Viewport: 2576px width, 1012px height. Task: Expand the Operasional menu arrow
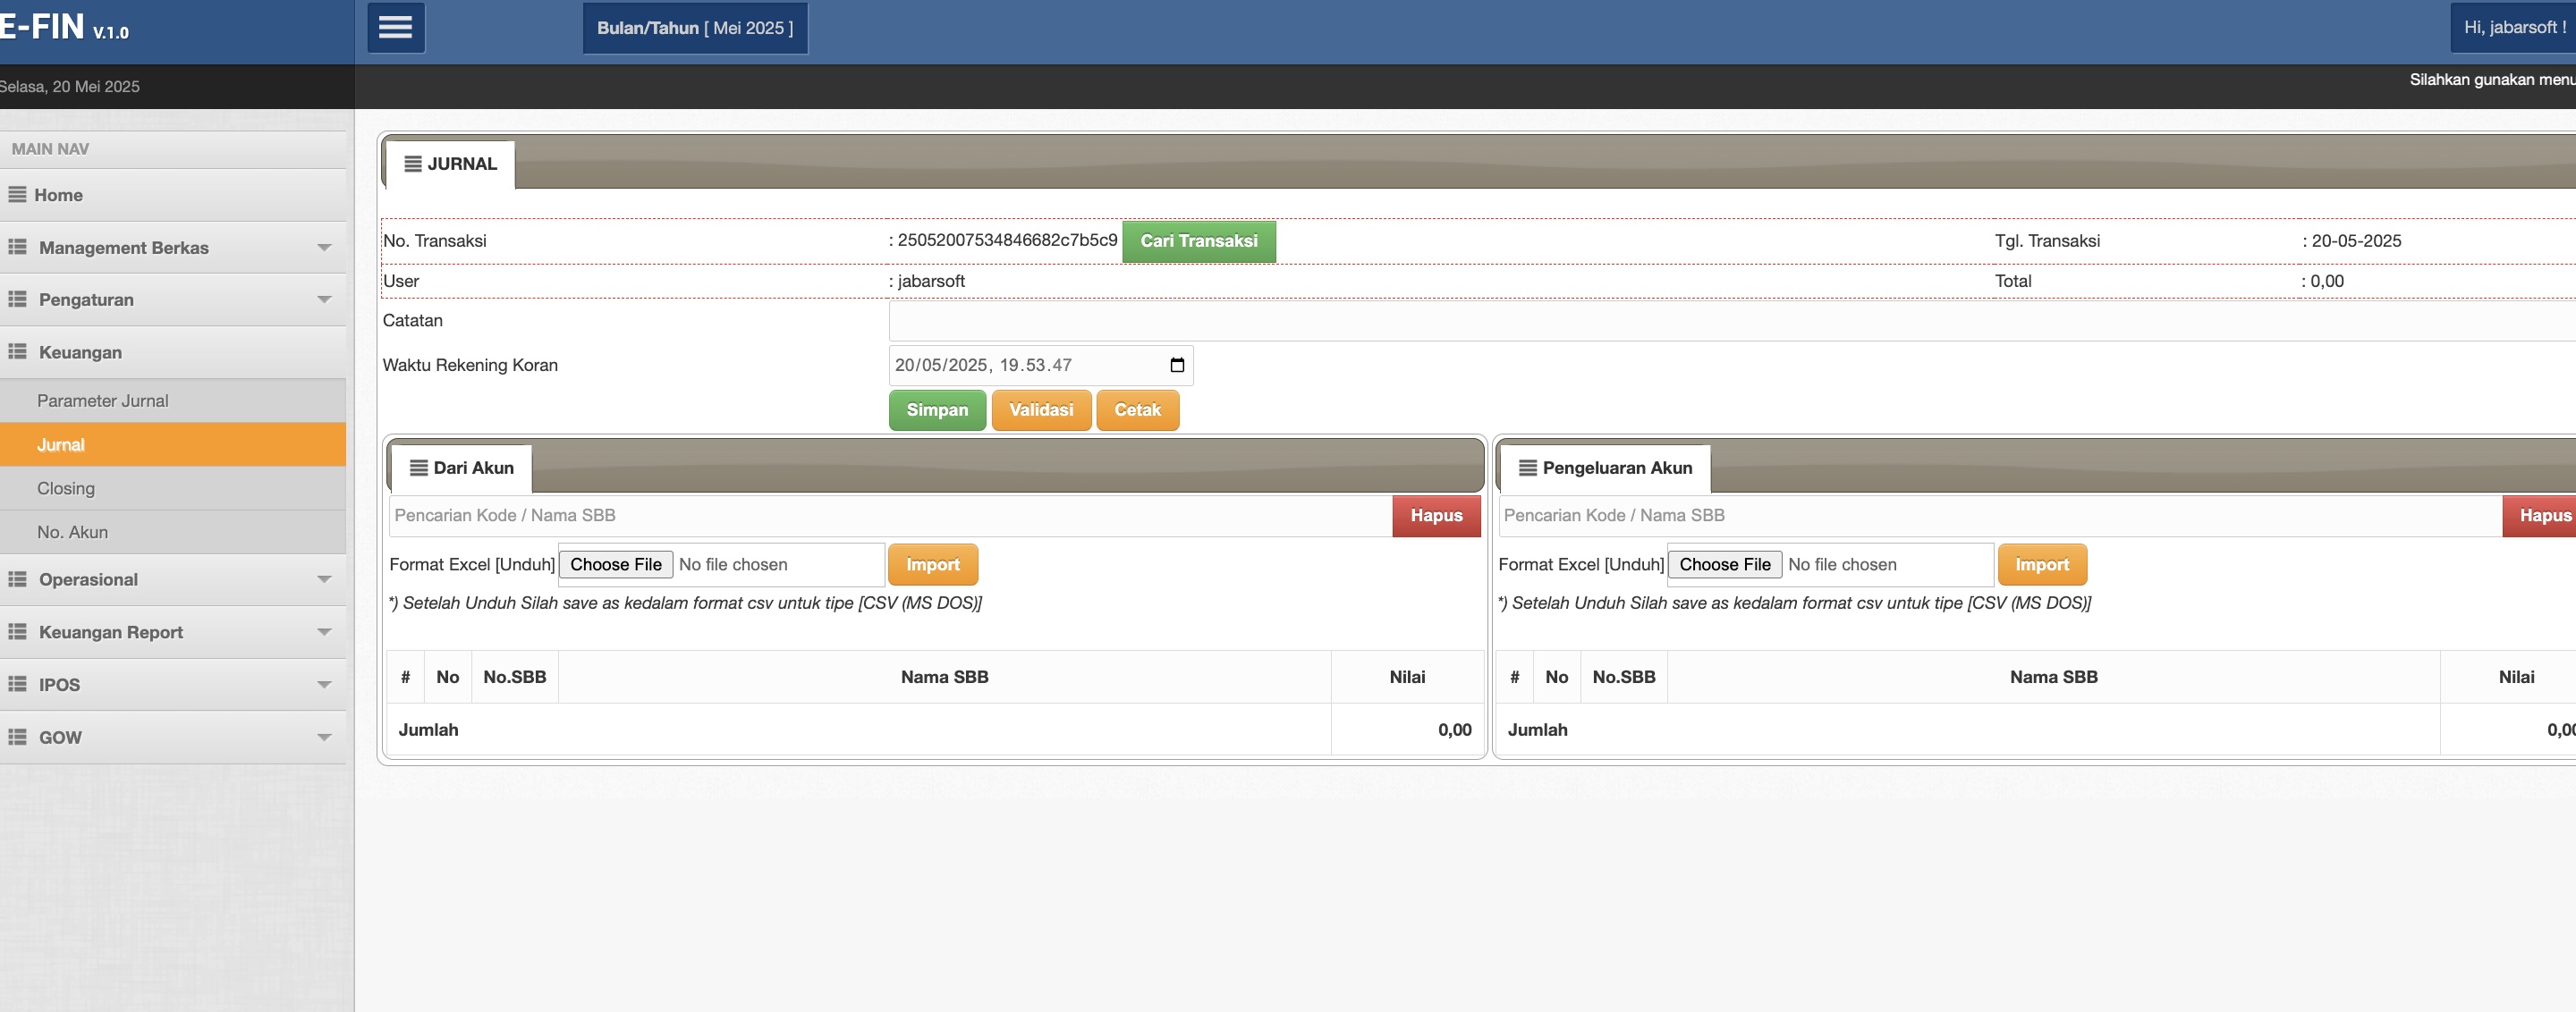324,579
